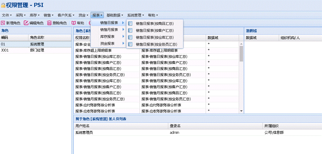Viewport: 322px width, 154px height.
Task: Click the 权限名称 column header
Action: coord(83,38)
